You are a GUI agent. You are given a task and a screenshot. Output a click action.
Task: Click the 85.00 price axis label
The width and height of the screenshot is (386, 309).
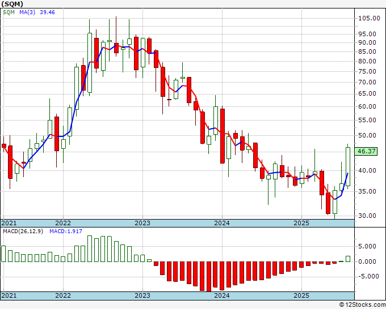click(367, 51)
